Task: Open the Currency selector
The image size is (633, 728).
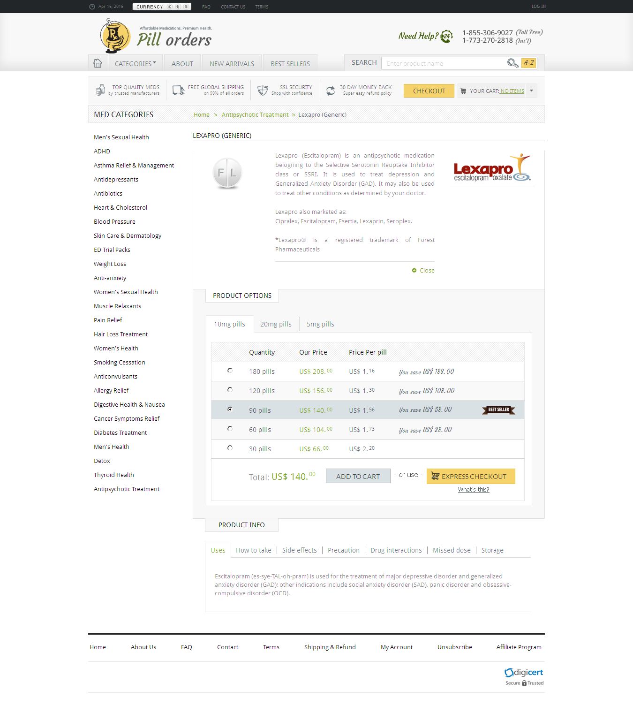Action: (162, 7)
